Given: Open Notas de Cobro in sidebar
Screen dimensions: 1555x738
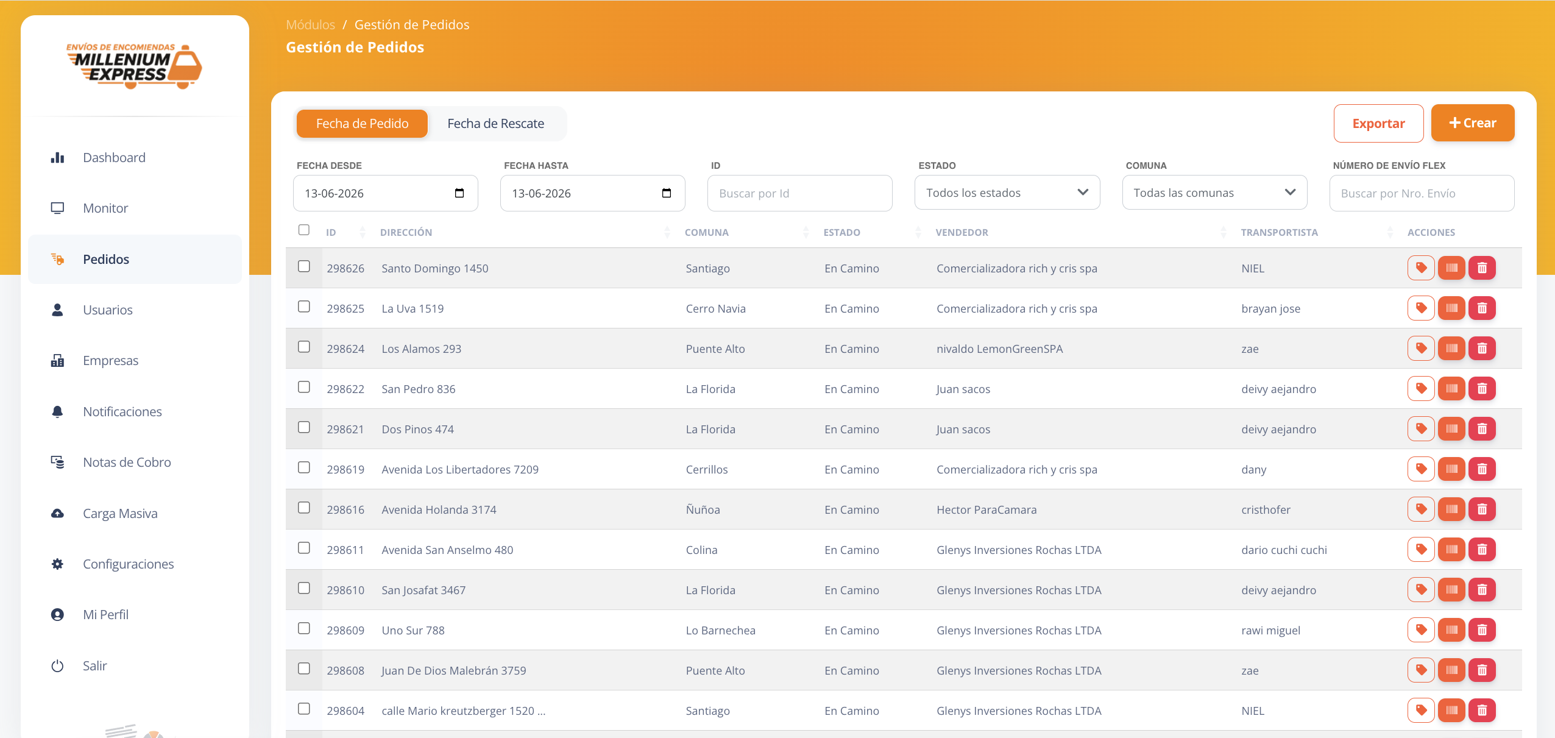Looking at the screenshot, I should coord(127,463).
